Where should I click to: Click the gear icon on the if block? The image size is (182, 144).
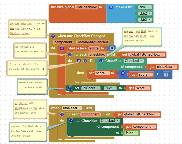(79, 61)
